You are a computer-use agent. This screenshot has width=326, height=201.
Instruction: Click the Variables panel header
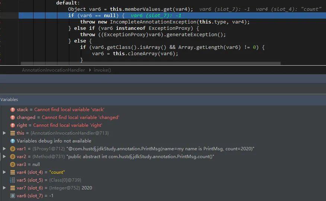(163, 100)
